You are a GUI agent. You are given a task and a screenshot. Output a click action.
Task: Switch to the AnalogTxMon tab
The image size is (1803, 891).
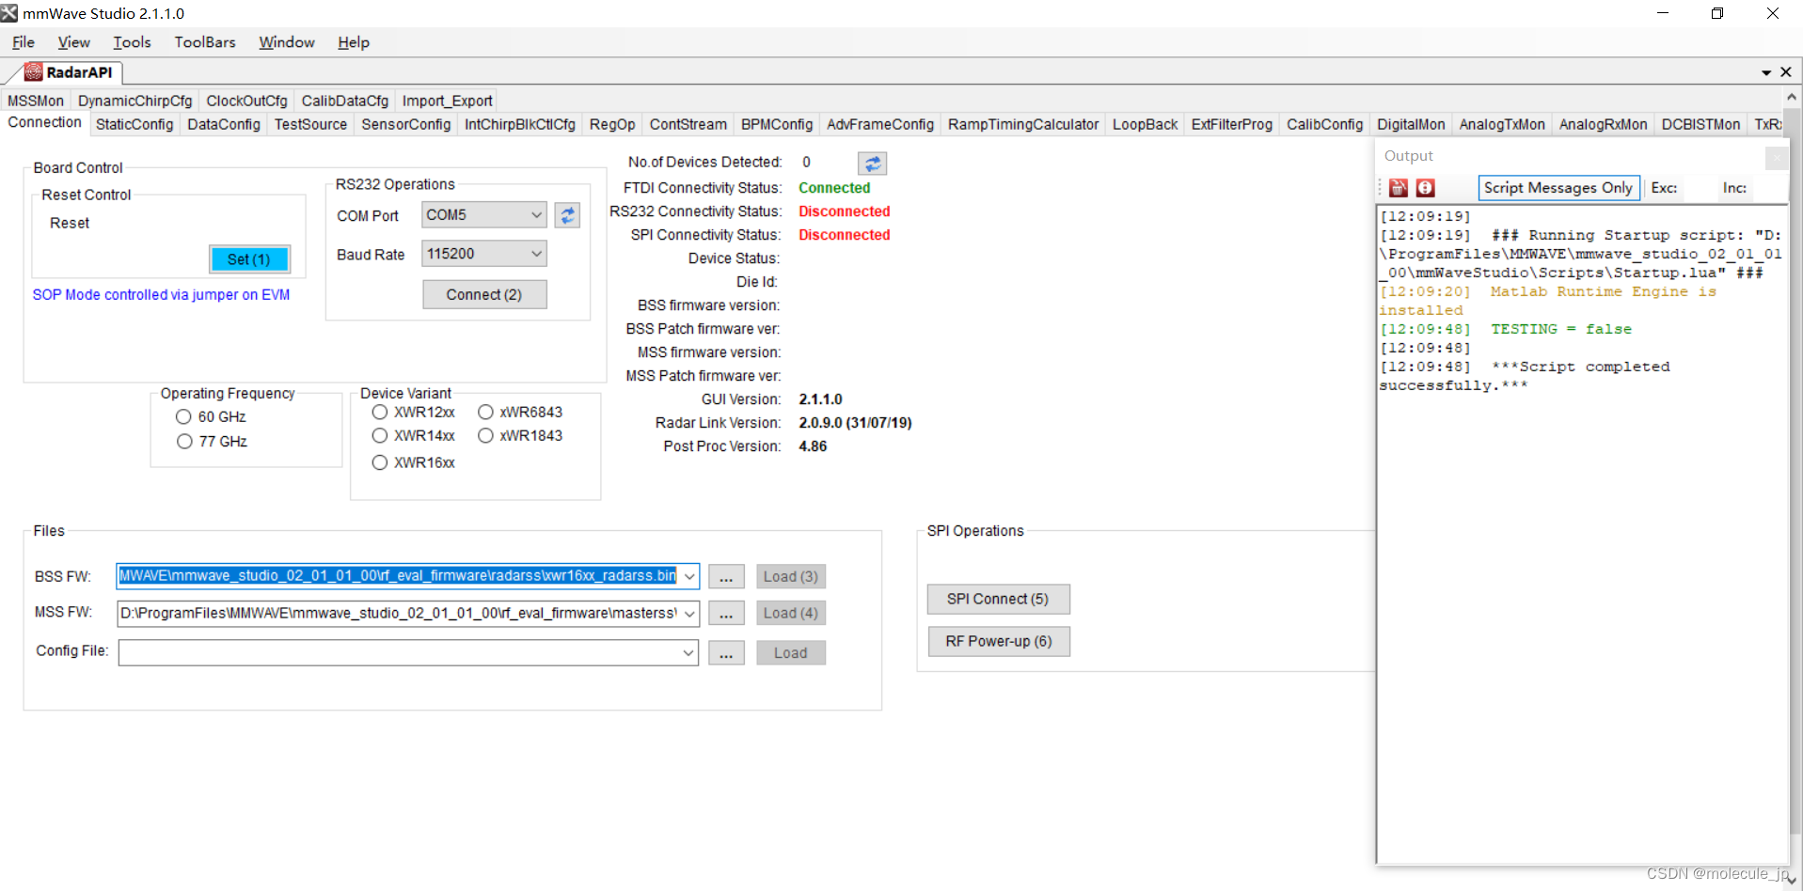(x=1502, y=125)
